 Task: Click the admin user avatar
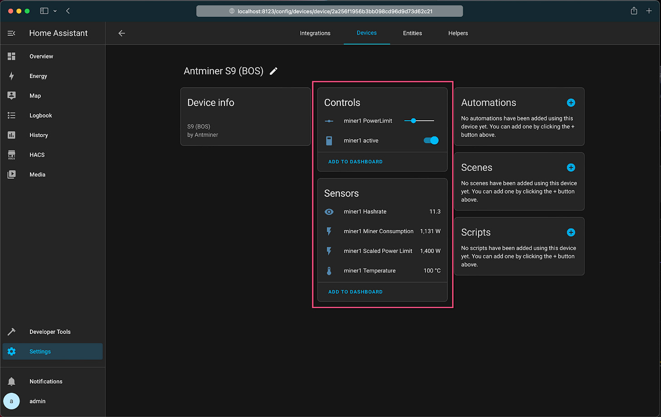(x=11, y=401)
